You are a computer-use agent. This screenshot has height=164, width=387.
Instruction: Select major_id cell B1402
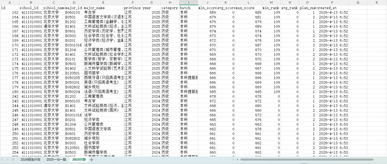(74, 68)
